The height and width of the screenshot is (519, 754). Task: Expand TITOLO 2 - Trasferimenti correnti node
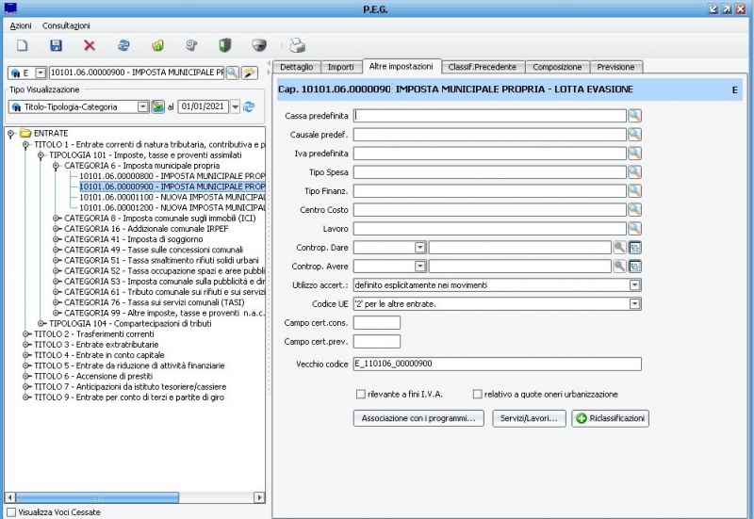[25, 333]
